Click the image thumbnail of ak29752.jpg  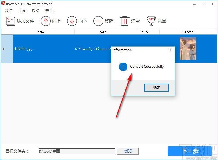click(188, 49)
